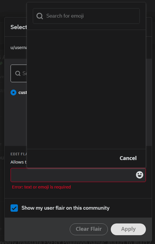Focus the Search for emoji field

coord(86,16)
